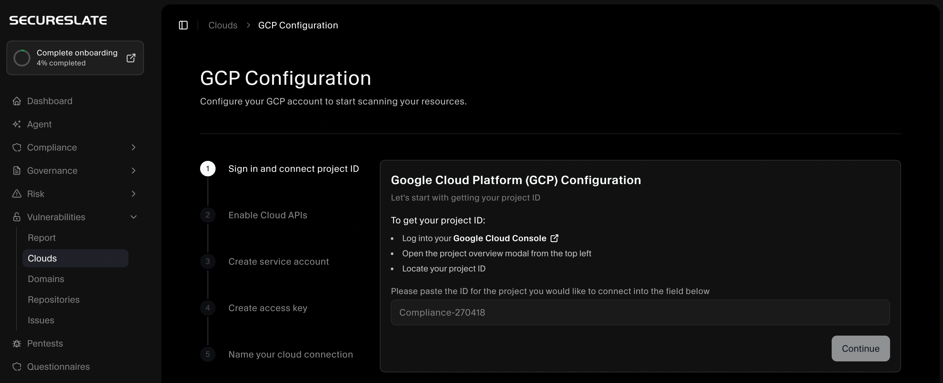Click the Questionnaires shield icon
Viewport: 943px width, 383px height.
(17, 367)
